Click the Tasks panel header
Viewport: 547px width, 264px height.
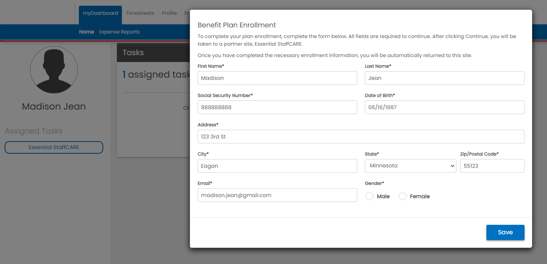[x=153, y=52]
